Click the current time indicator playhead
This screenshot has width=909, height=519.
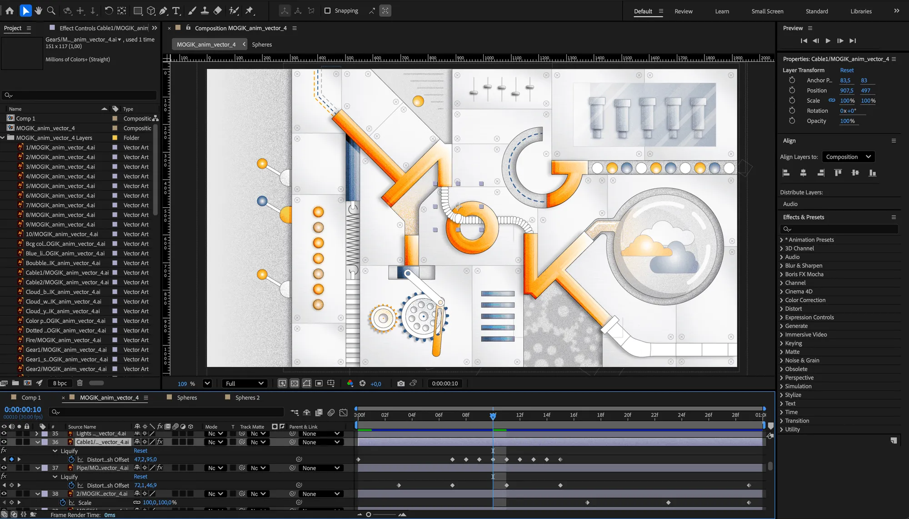(x=493, y=415)
